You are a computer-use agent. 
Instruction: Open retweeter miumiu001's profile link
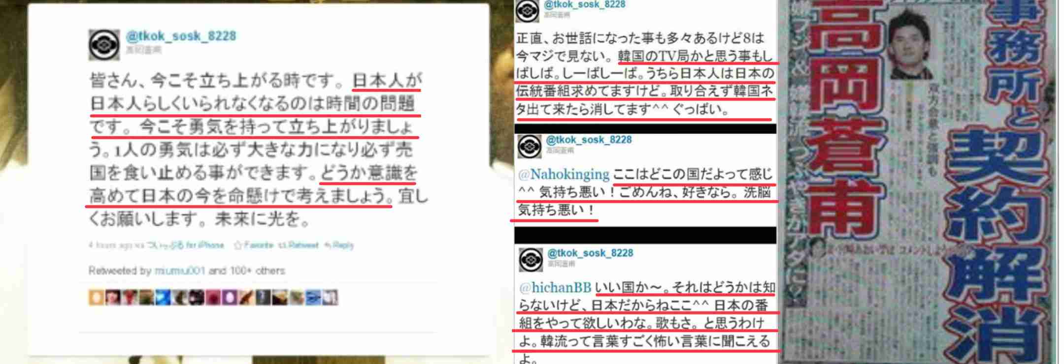179,271
